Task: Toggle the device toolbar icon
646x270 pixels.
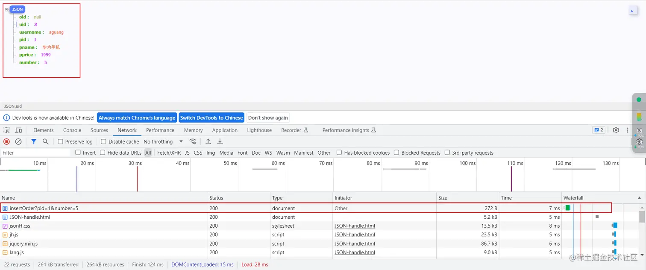Action: pyautogui.click(x=18, y=130)
